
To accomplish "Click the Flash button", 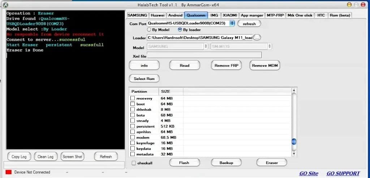I will click(x=185, y=163).
